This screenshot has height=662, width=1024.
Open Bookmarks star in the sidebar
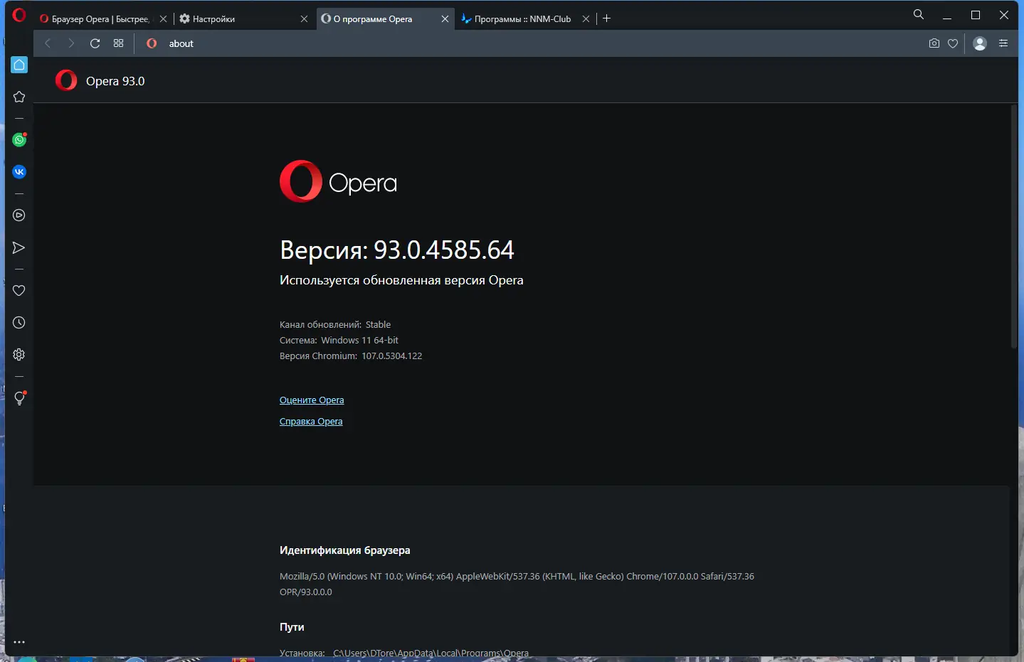[19, 97]
